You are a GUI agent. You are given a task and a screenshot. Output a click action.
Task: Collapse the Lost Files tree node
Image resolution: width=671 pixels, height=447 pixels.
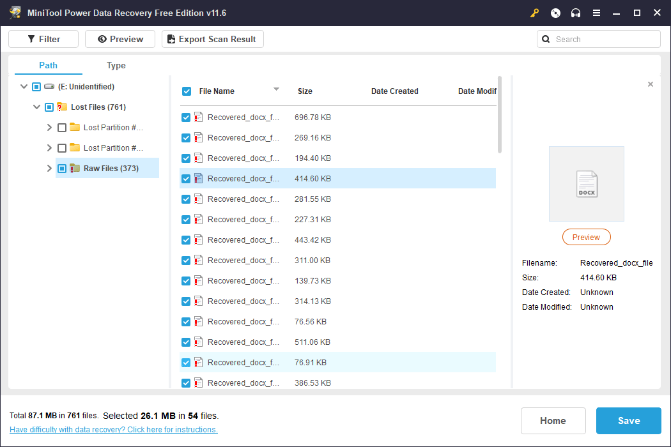pyautogui.click(x=36, y=107)
